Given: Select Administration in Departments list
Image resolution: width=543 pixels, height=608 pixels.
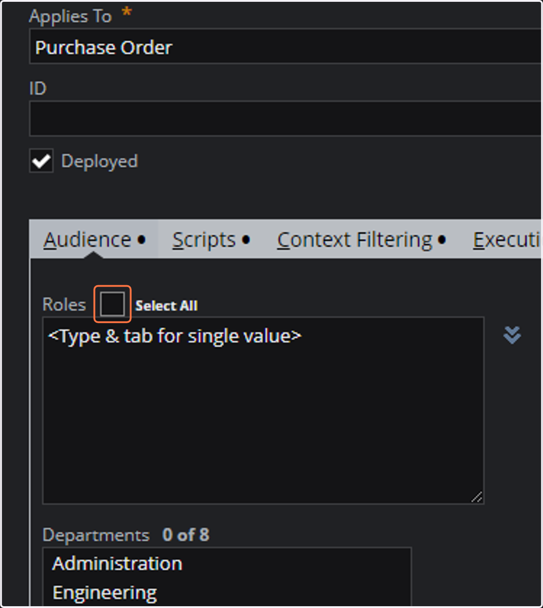Looking at the screenshot, I should [x=227, y=564].
